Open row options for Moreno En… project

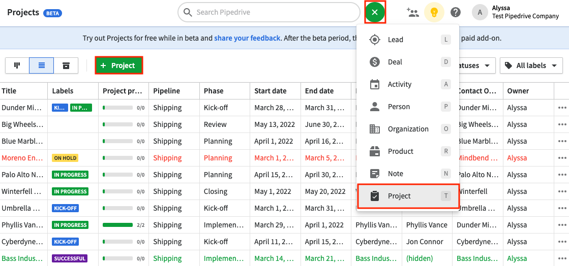562,158
